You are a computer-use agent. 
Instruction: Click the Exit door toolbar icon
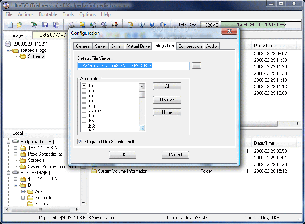(164, 25)
